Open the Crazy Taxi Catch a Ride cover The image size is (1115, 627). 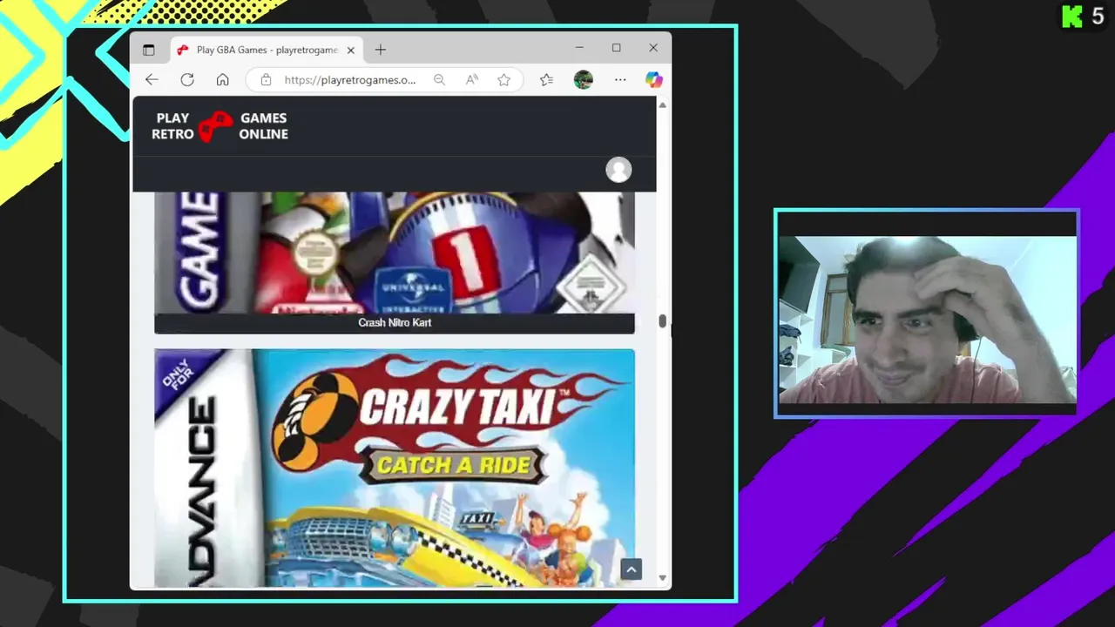(395, 469)
